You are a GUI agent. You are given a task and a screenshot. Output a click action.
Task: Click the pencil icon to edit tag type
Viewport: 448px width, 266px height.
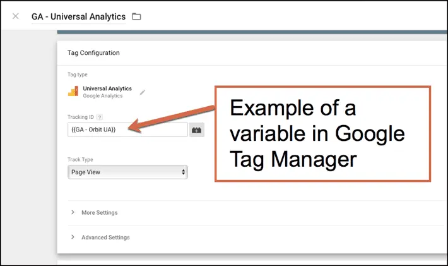tap(143, 92)
